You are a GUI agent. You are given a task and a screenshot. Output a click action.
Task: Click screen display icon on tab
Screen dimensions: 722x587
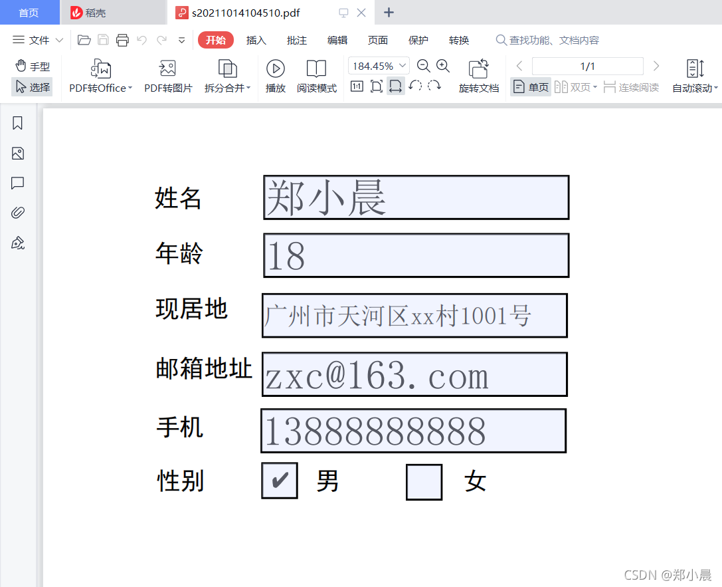pos(343,13)
